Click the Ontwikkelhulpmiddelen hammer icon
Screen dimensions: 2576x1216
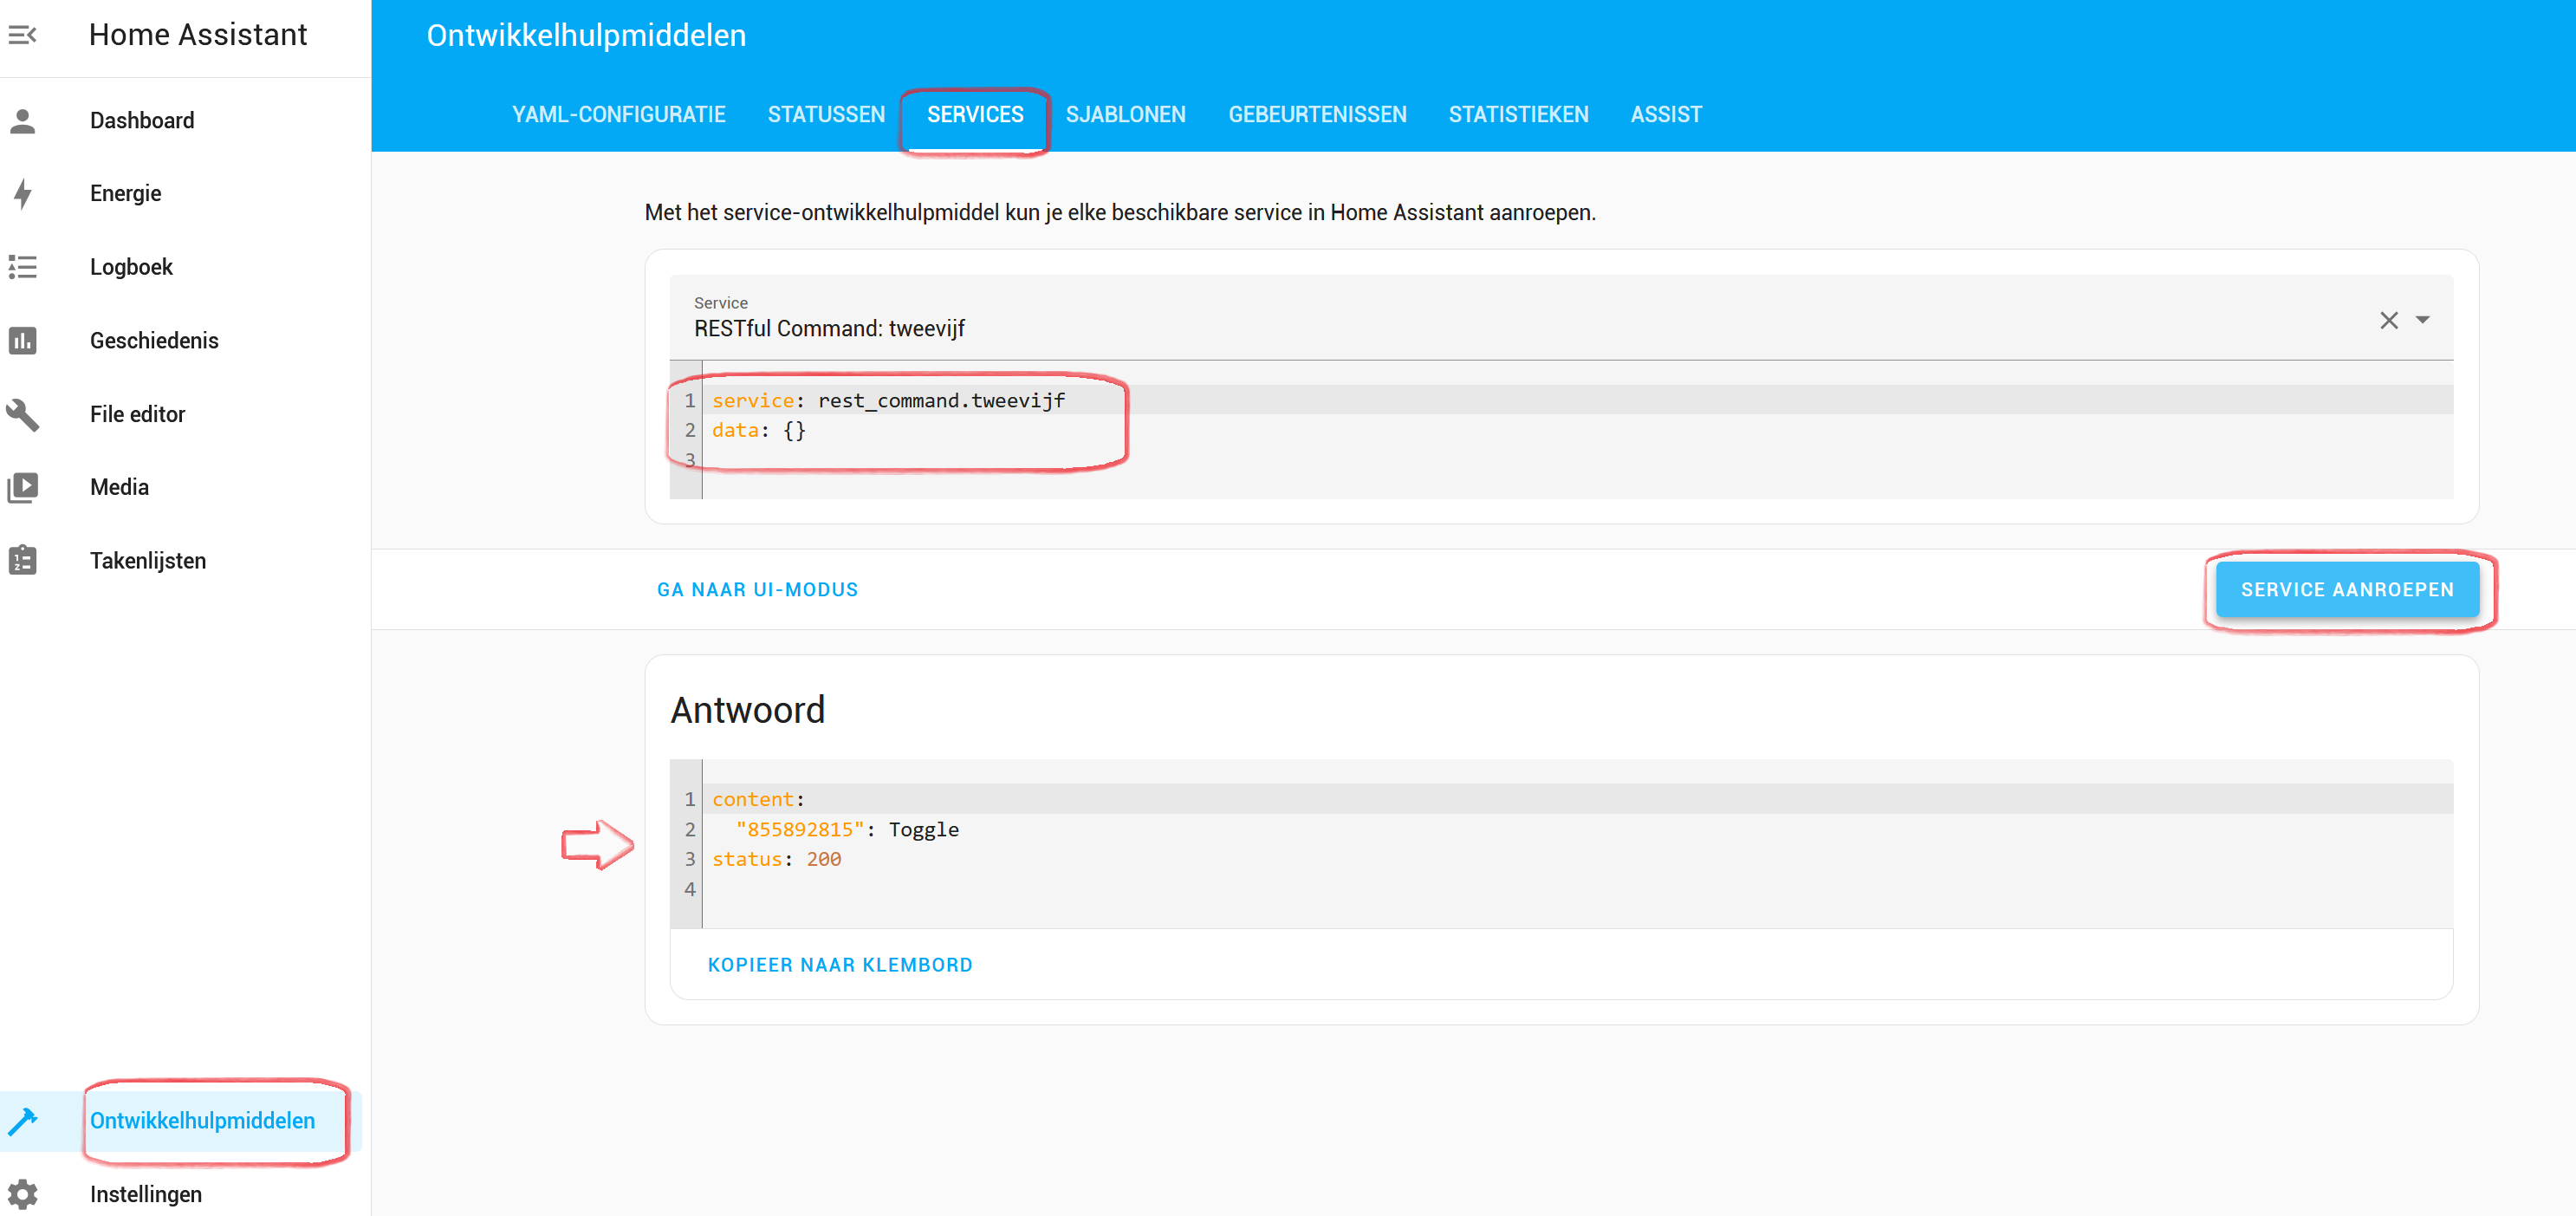(22, 1121)
